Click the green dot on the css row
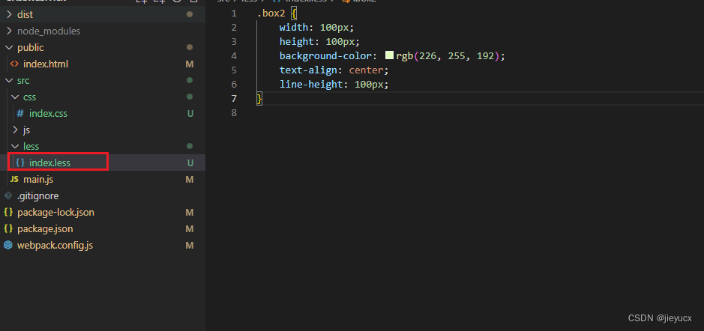Screen dimensions: 704x331 point(190,97)
